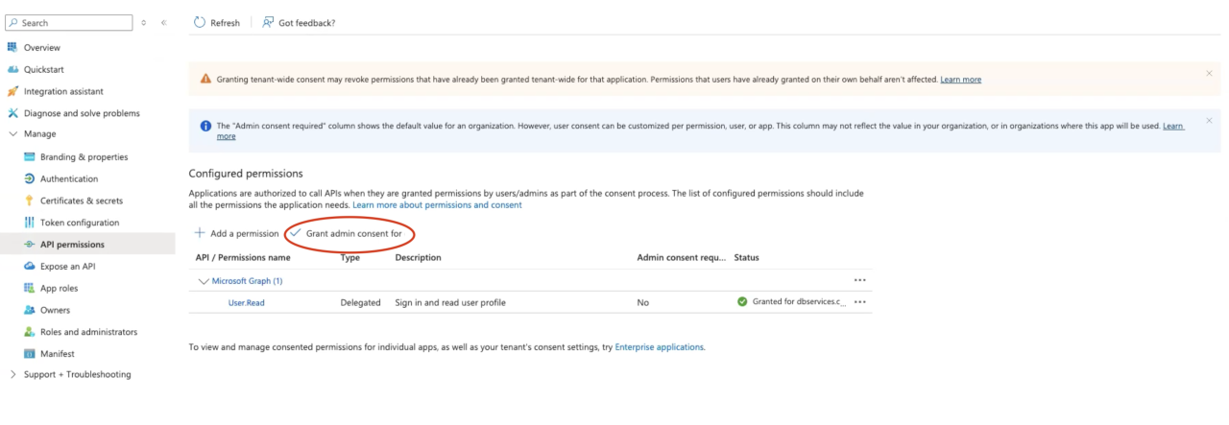This screenshot has height=425, width=1229.
Task: Click Learn more in the blue info banner
Action: click(1173, 126)
